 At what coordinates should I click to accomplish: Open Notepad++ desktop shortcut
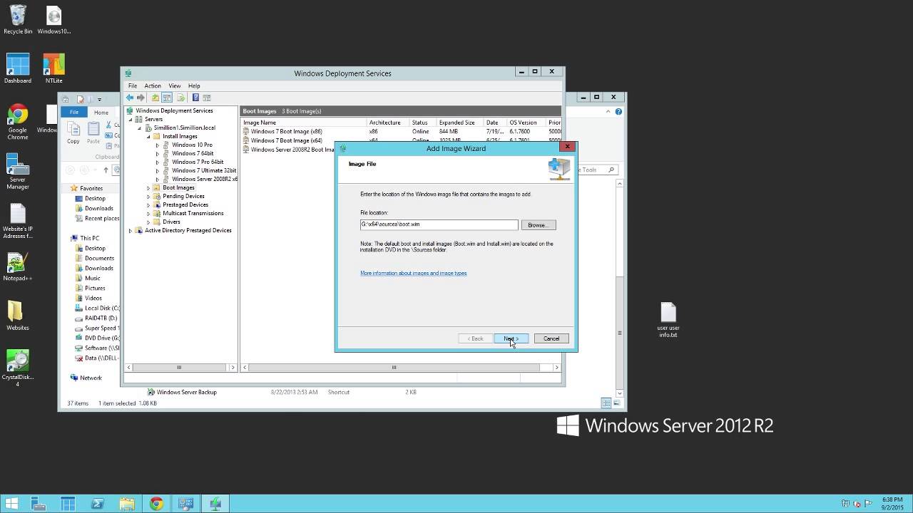point(18,266)
